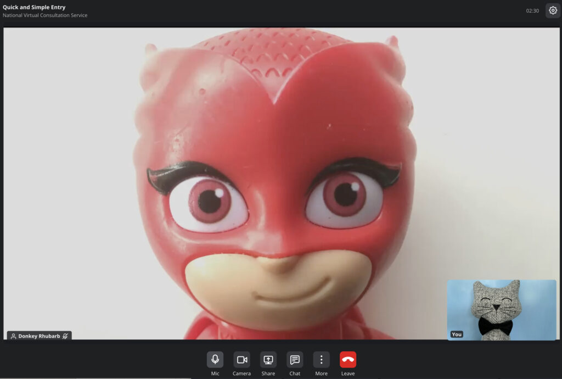The height and width of the screenshot is (379, 562).
Task: Mute the microphone using the Mic icon
Action: (215, 360)
